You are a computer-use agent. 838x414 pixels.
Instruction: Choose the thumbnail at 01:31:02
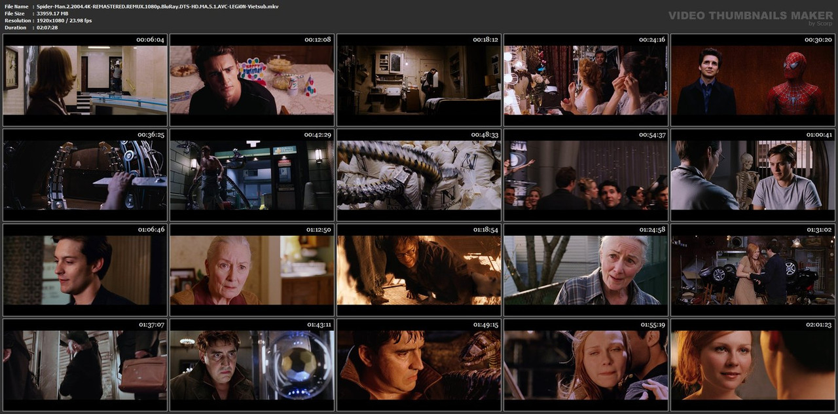tap(753, 270)
